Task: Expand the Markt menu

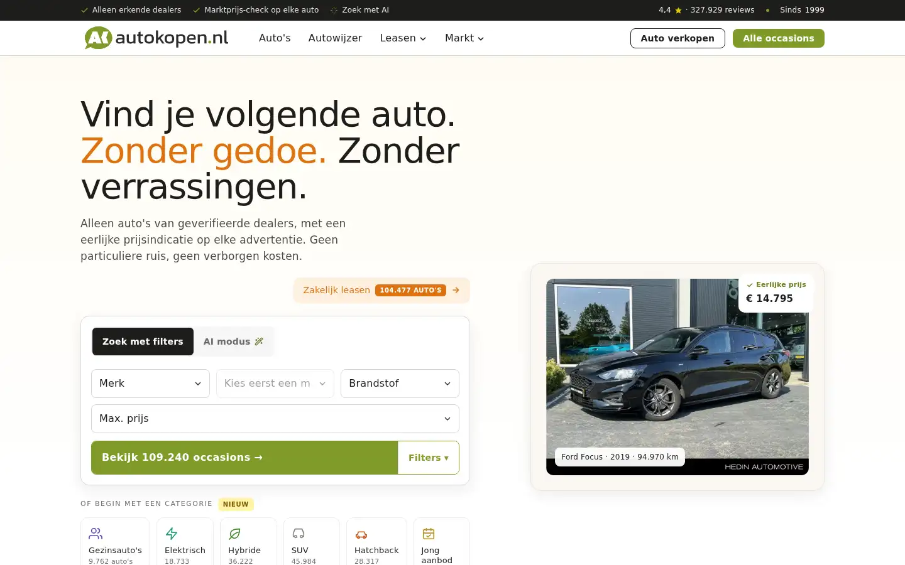Action: (464, 38)
